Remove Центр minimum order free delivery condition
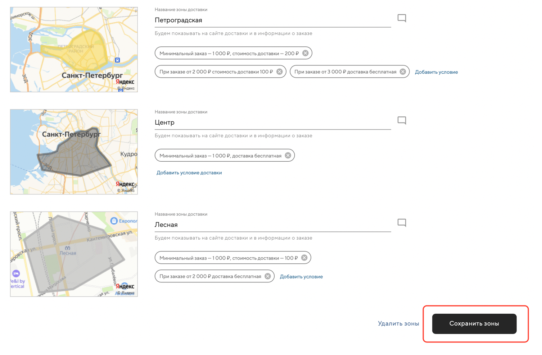This screenshot has width=542, height=355. 288,156
